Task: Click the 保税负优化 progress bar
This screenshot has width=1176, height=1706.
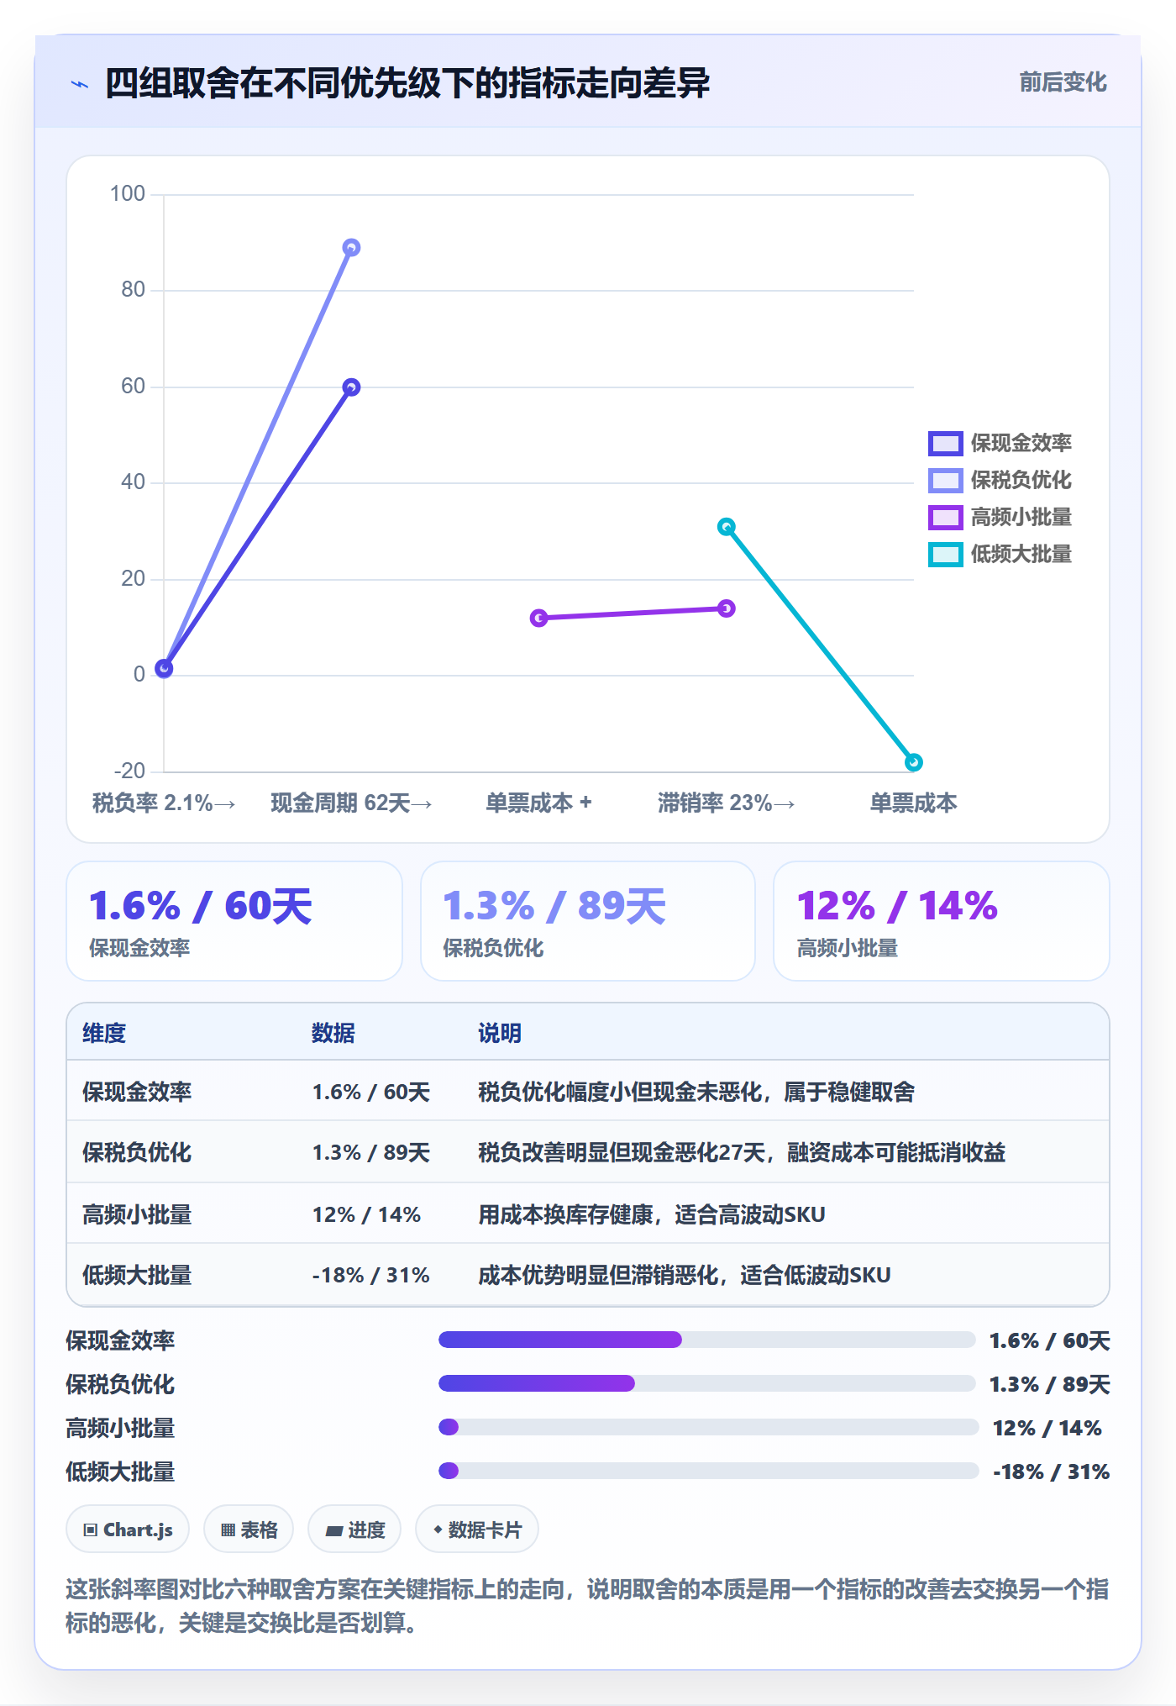Action: point(706,1383)
